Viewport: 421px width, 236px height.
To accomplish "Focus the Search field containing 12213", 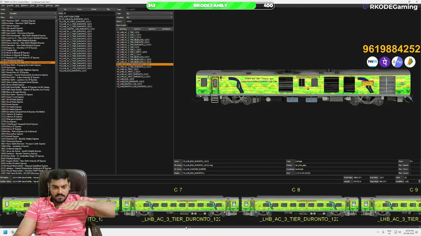I will [x=149, y=21].
